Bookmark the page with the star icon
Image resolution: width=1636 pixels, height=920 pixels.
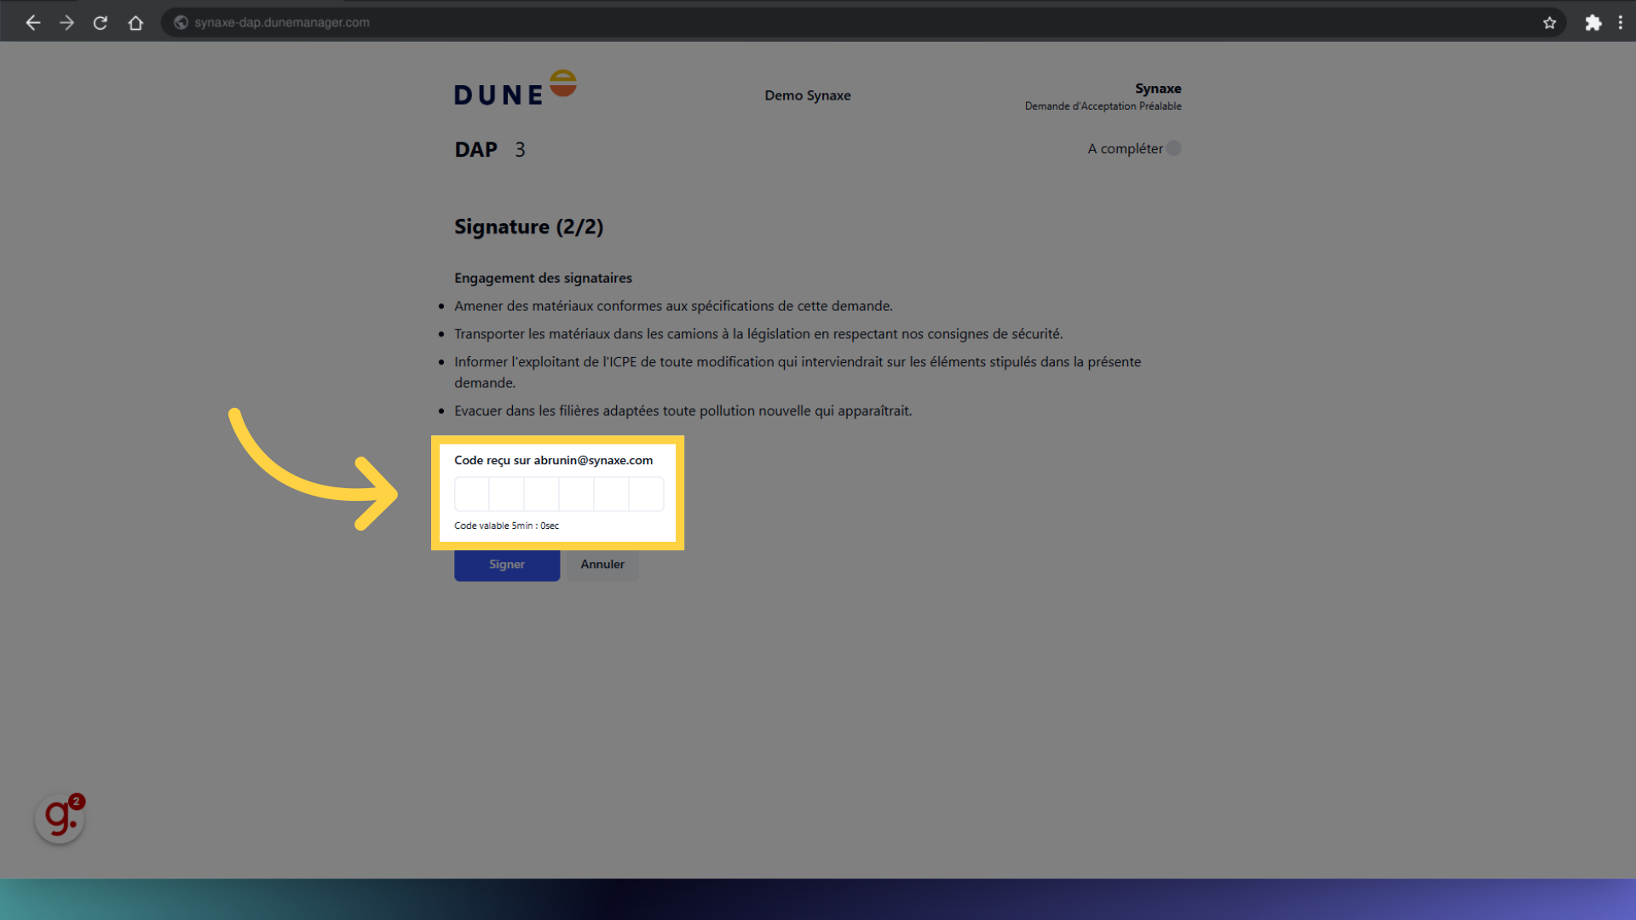[1550, 22]
